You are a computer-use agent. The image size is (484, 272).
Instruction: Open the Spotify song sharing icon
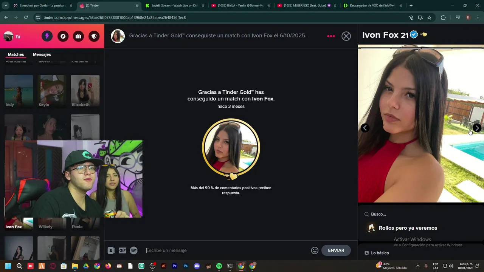[x=133, y=250]
